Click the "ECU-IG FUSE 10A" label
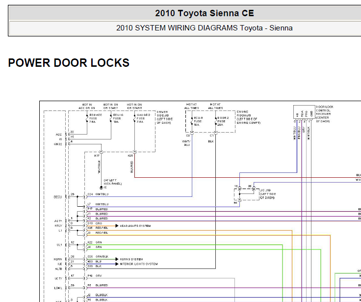The height and width of the screenshot is (302, 361). tap(118, 118)
